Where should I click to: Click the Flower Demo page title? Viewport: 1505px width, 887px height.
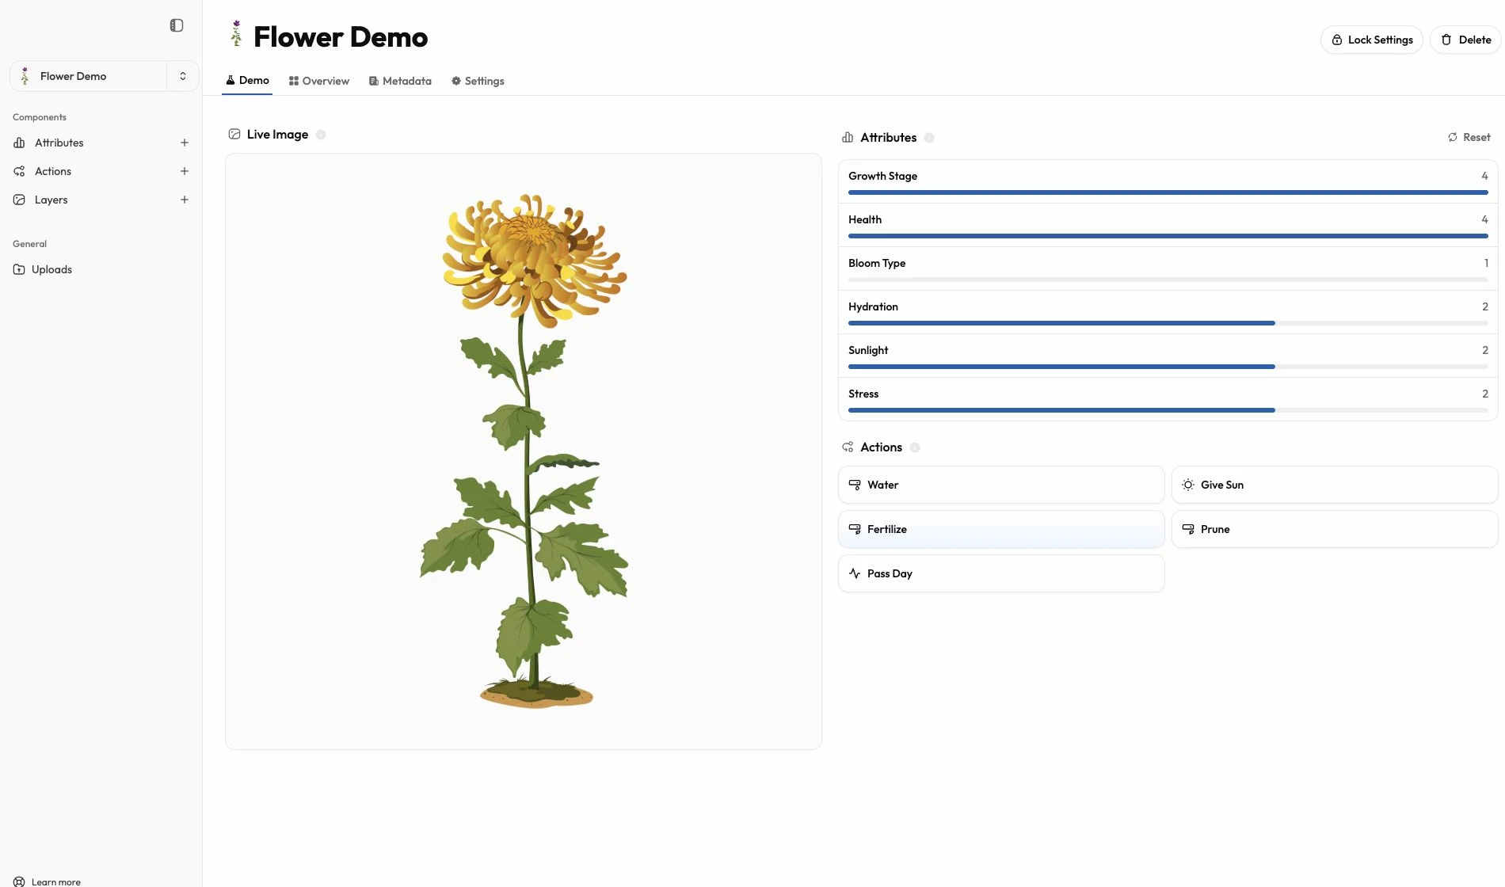[341, 36]
